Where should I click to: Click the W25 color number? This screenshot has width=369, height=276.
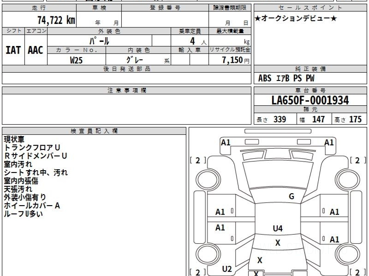[76, 60]
